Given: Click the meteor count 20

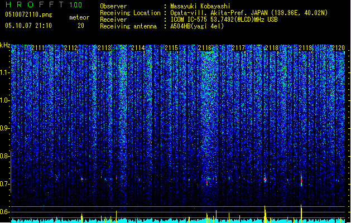Looking at the screenshot, I should click(81, 26).
